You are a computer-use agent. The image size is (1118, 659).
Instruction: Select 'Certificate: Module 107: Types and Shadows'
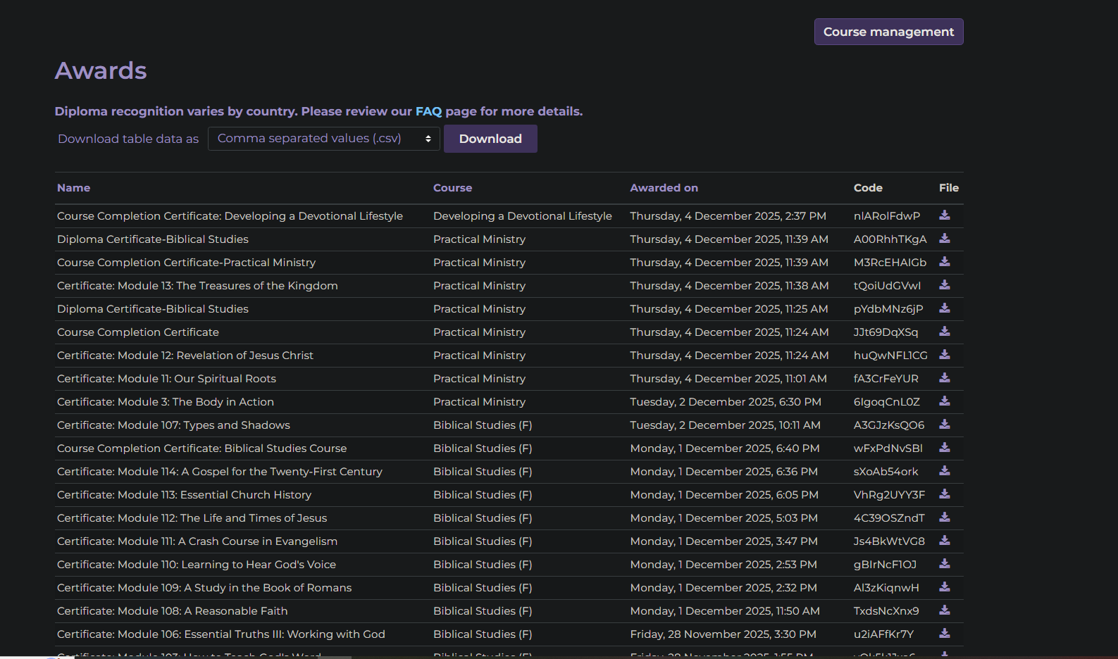point(173,425)
